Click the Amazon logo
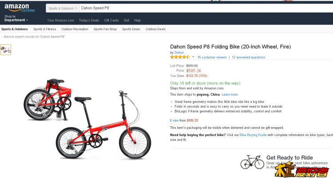The width and height of the screenshot is (333, 180). [16, 6]
